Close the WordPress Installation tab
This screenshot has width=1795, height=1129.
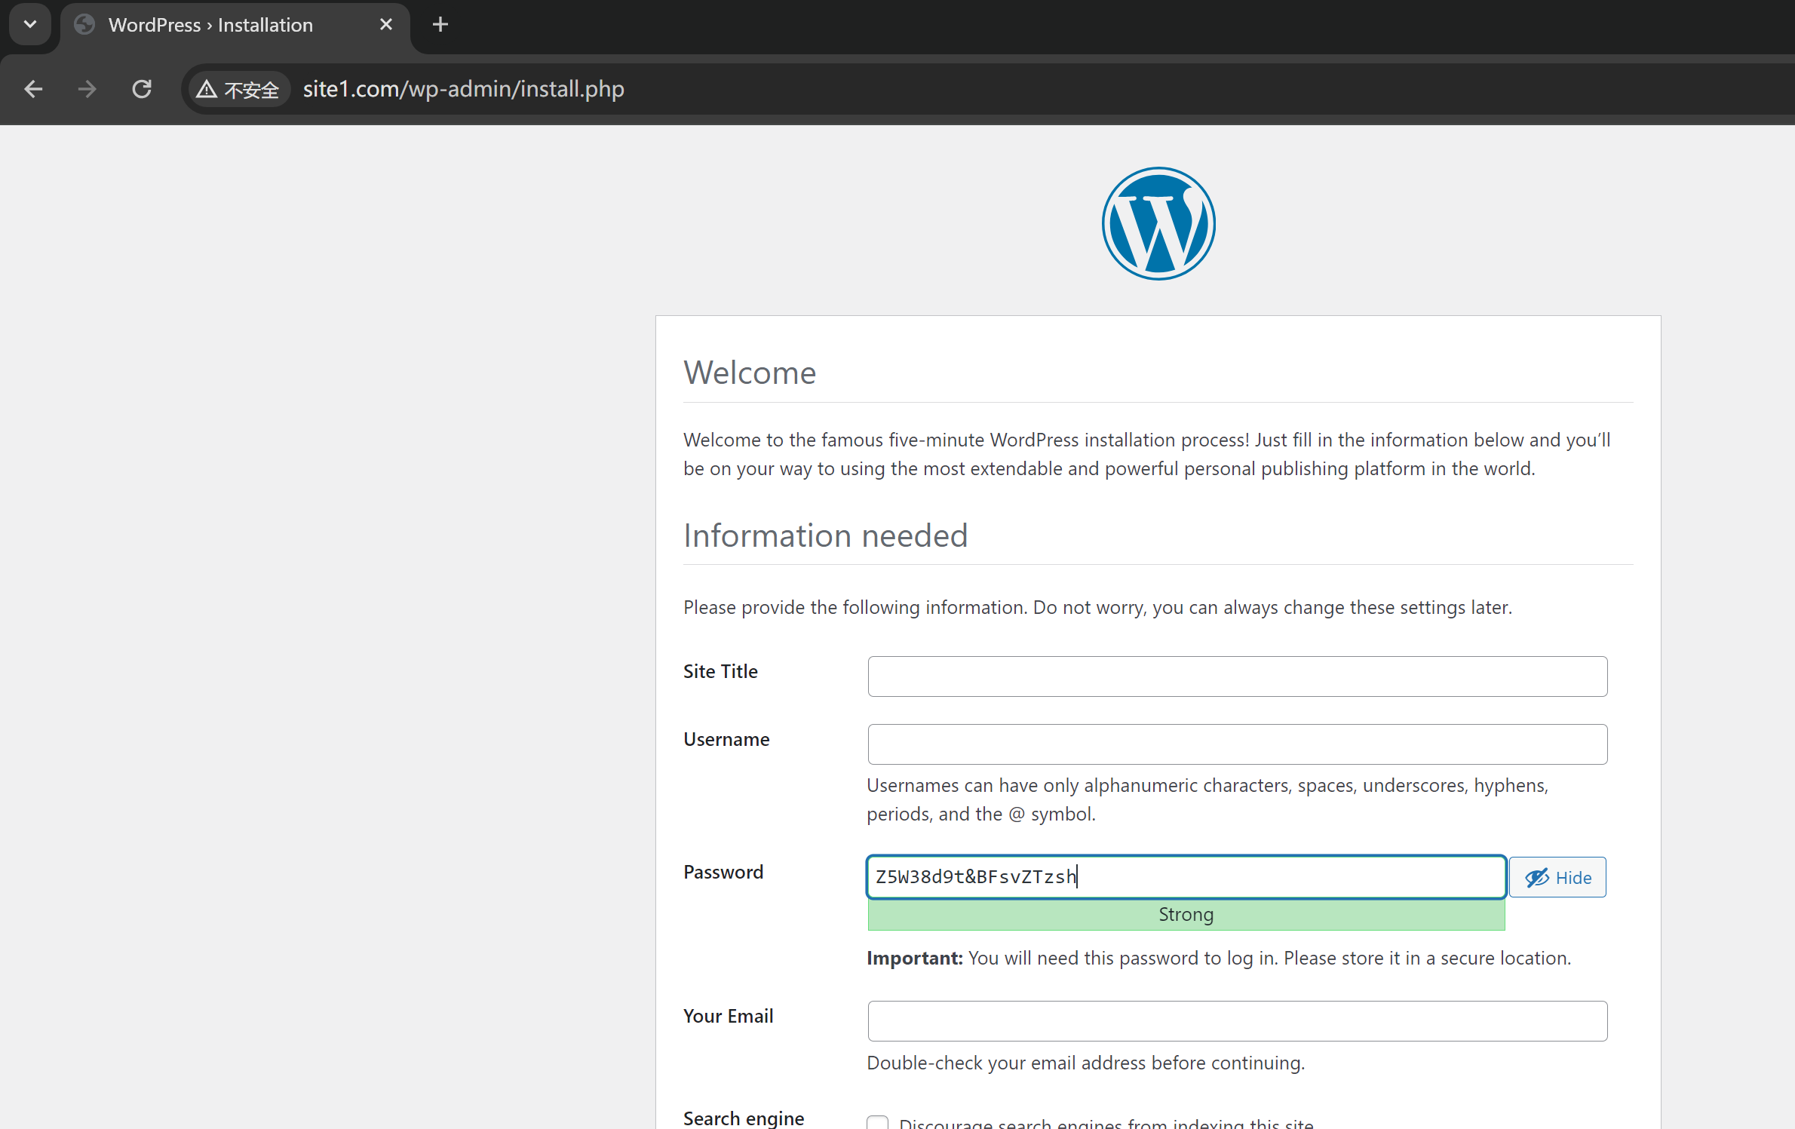tap(386, 25)
